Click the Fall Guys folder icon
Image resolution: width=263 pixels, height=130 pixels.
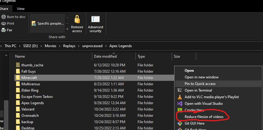point(18,71)
